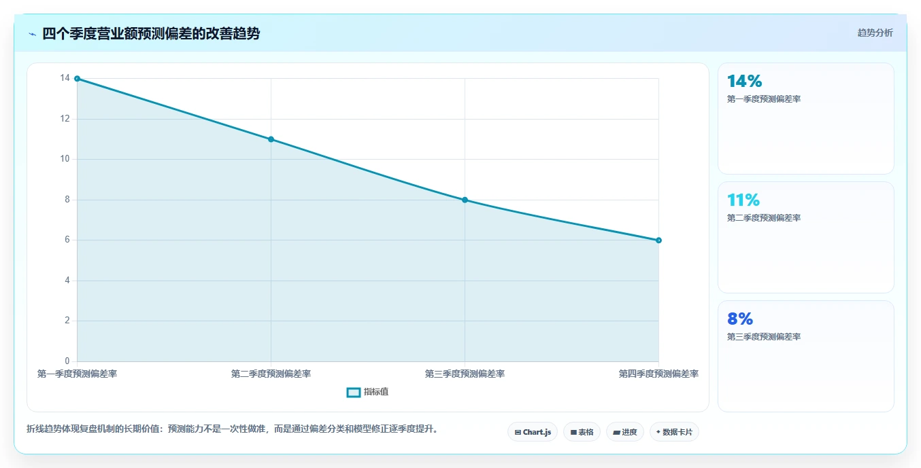
Task: Click the y-axis value 10
Action: [x=65, y=159]
